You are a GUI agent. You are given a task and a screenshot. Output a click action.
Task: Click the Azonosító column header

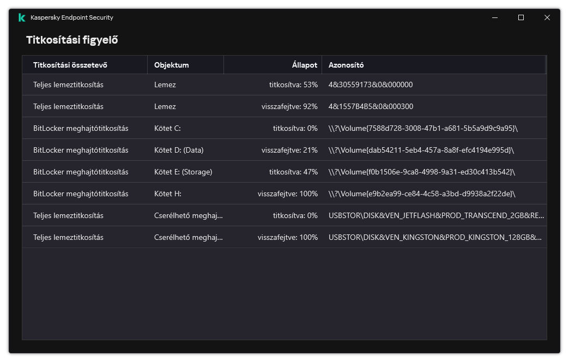[x=346, y=65]
